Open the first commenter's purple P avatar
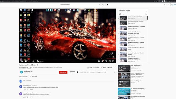This screenshot has width=176, height=99. (21, 87)
